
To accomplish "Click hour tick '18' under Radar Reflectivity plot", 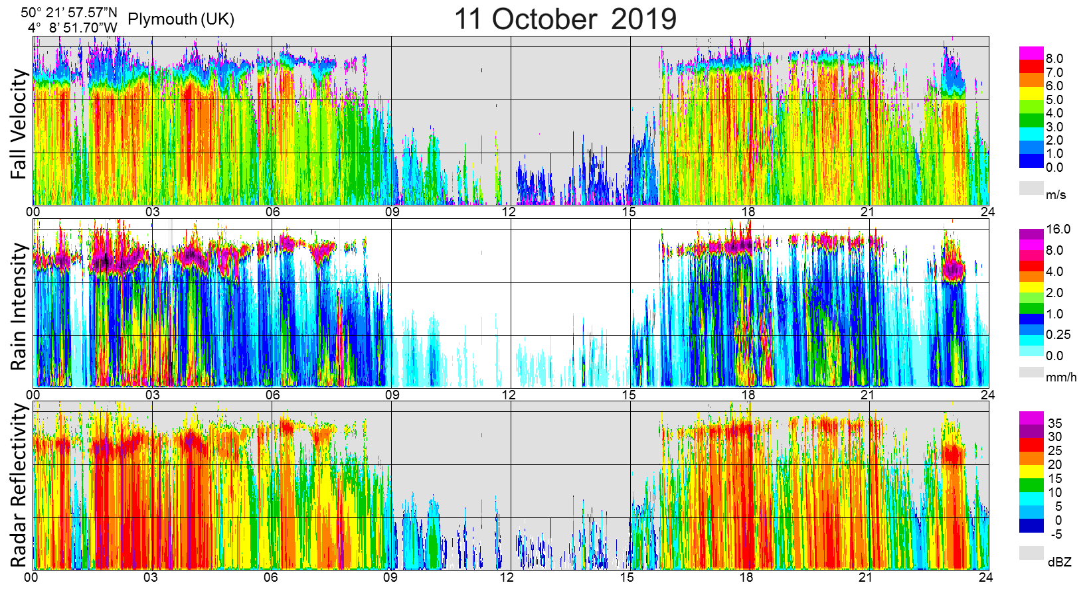I will (x=746, y=577).
